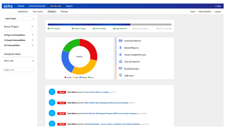Click the avatar beside Cross Site Request Forgery entry
Screen dimensions: 229x131
click(x=52, y=113)
